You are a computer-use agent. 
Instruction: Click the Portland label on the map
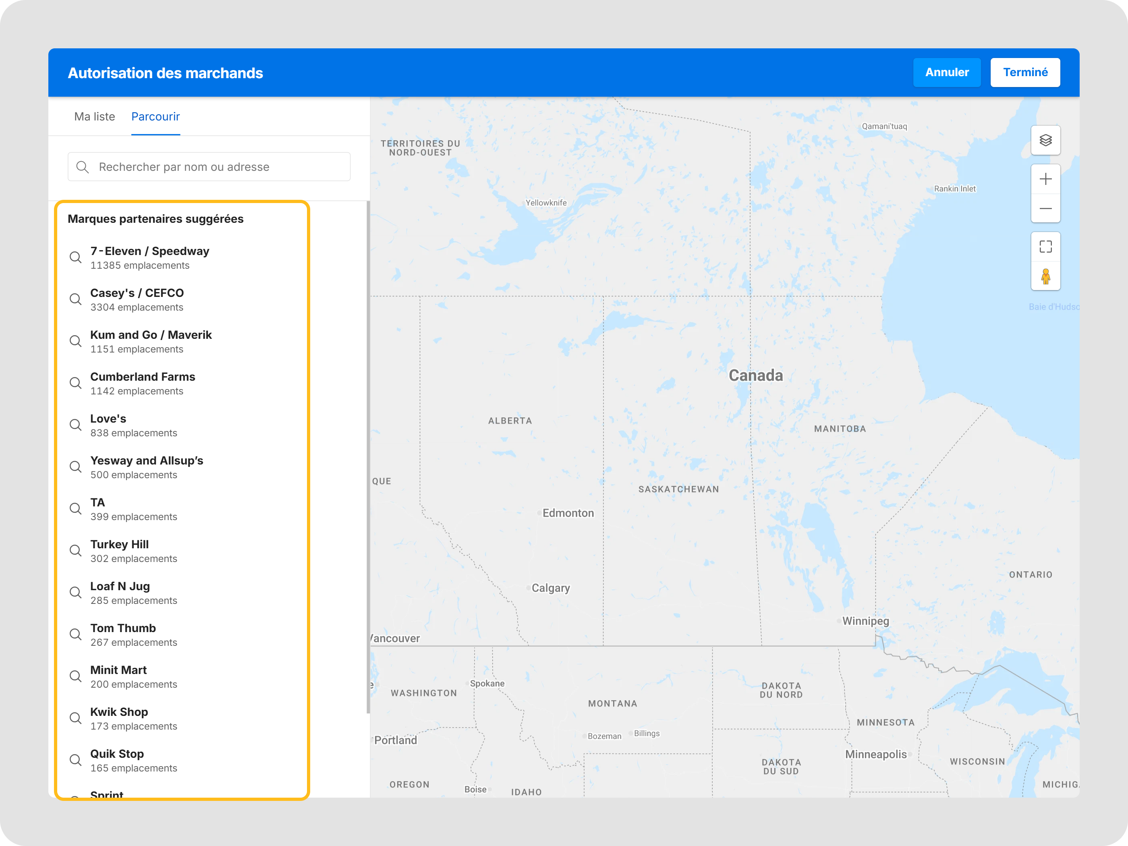coord(396,740)
